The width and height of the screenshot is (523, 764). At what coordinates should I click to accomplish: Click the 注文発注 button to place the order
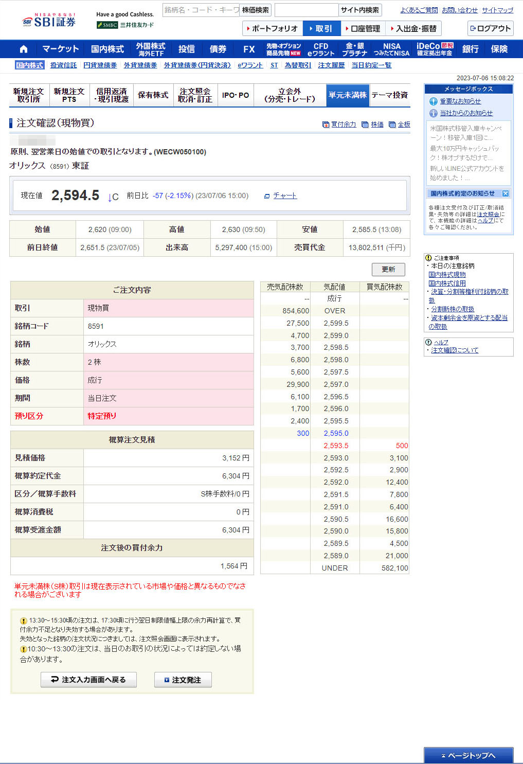pyautogui.click(x=183, y=680)
